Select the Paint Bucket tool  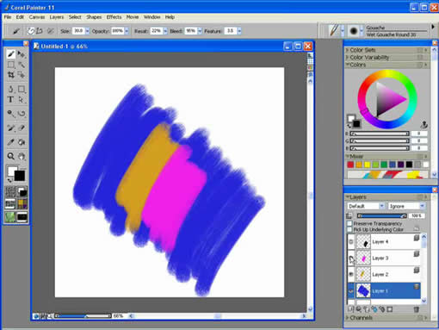point(22,142)
